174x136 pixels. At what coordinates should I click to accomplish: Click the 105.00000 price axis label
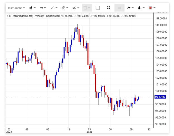[161, 58]
